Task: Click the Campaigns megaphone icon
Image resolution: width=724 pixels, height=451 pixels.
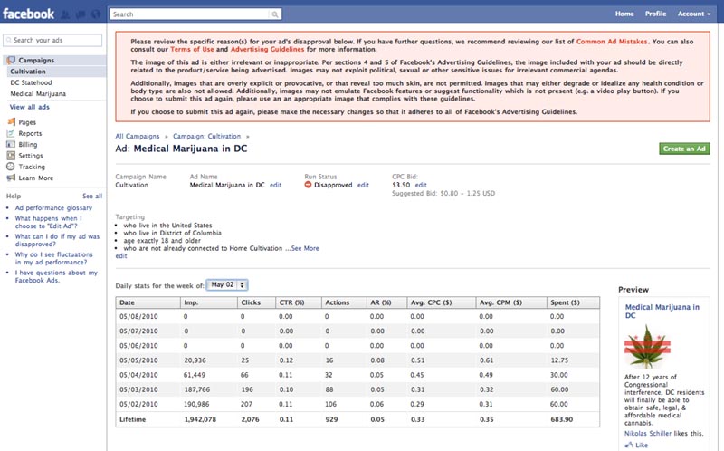Action: [x=11, y=60]
